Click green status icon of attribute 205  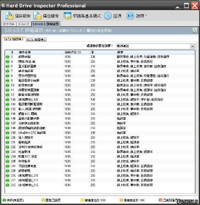pyautogui.click(x=7, y=161)
